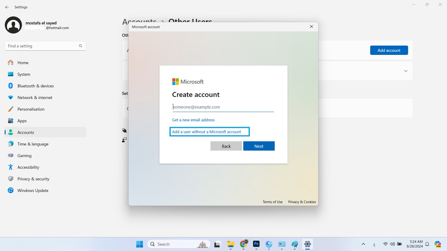
Task: Click the Accessibility icon in the sidebar
Action: (10, 167)
